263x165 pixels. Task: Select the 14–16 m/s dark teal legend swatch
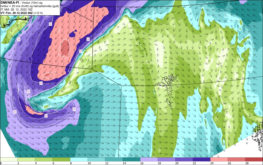point(131,159)
